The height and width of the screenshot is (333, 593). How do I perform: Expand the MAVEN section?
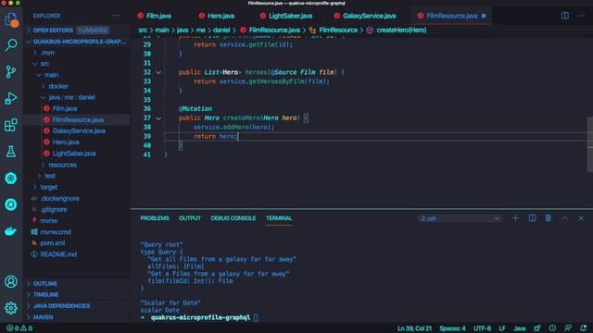coord(77,317)
